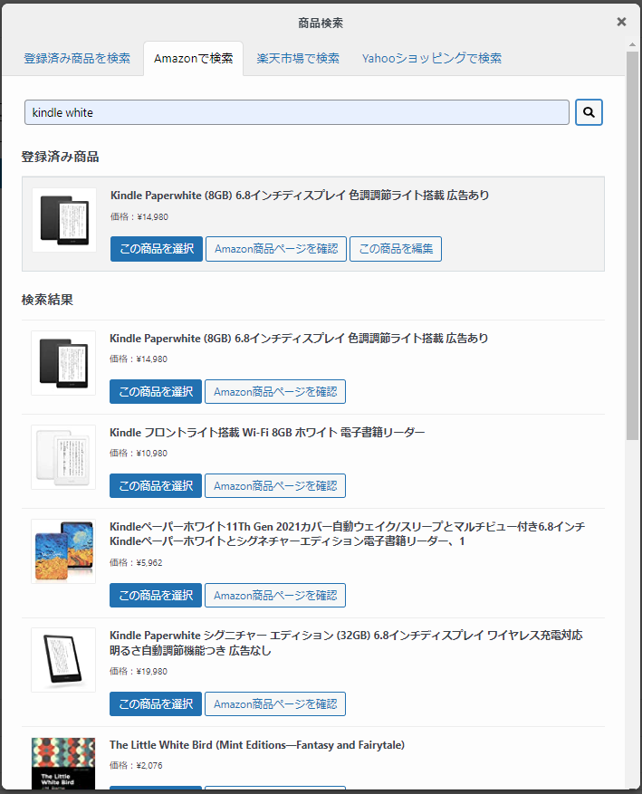Click white Kindle フロントライト thumbnail
The image size is (642, 794).
63,457
